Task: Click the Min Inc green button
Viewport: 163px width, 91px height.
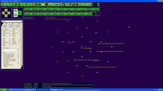Action: [x=98, y=4]
